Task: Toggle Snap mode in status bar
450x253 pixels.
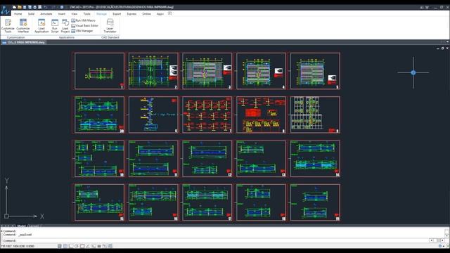Action: click(x=59, y=246)
